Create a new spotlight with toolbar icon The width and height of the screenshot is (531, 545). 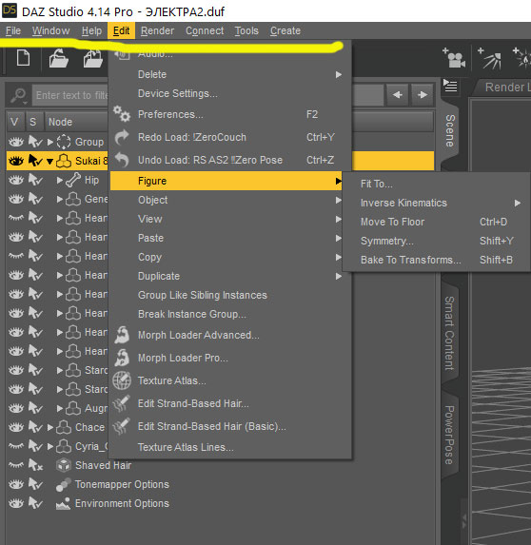[490, 58]
